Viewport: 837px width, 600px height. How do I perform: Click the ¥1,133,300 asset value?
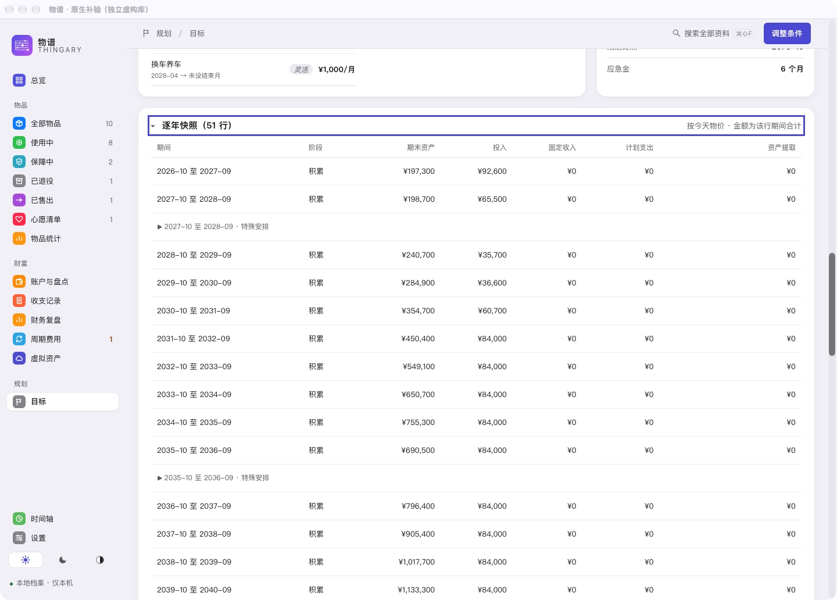tap(416, 590)
